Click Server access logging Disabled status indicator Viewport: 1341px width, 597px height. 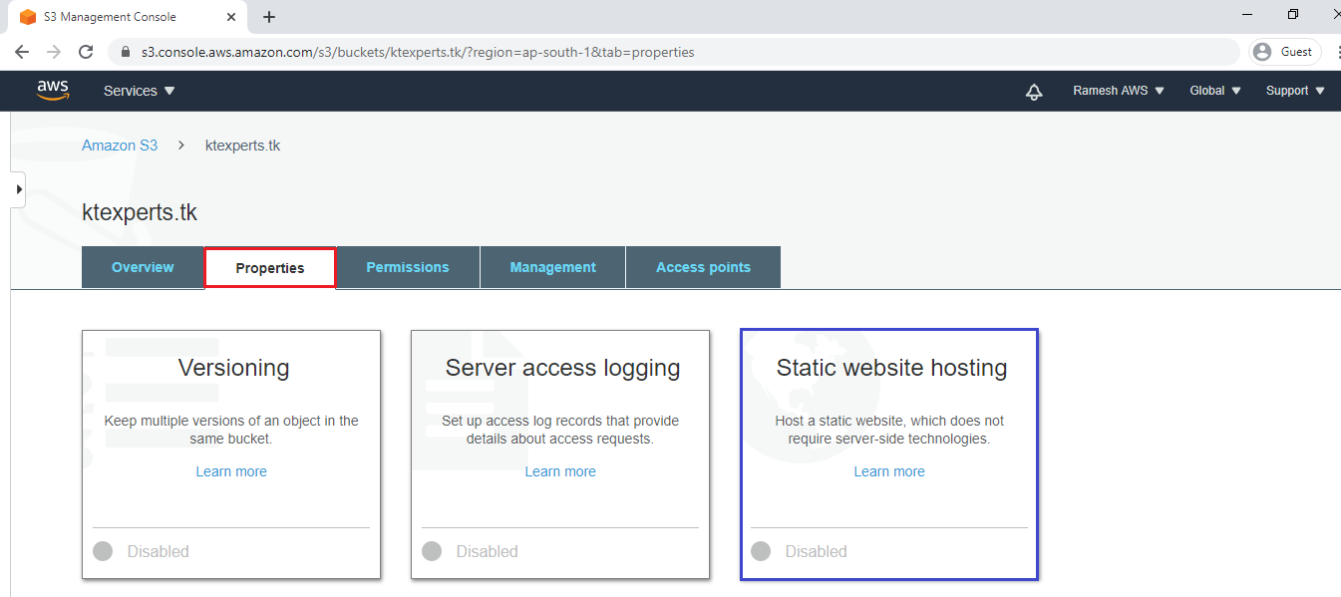(470, 551)
